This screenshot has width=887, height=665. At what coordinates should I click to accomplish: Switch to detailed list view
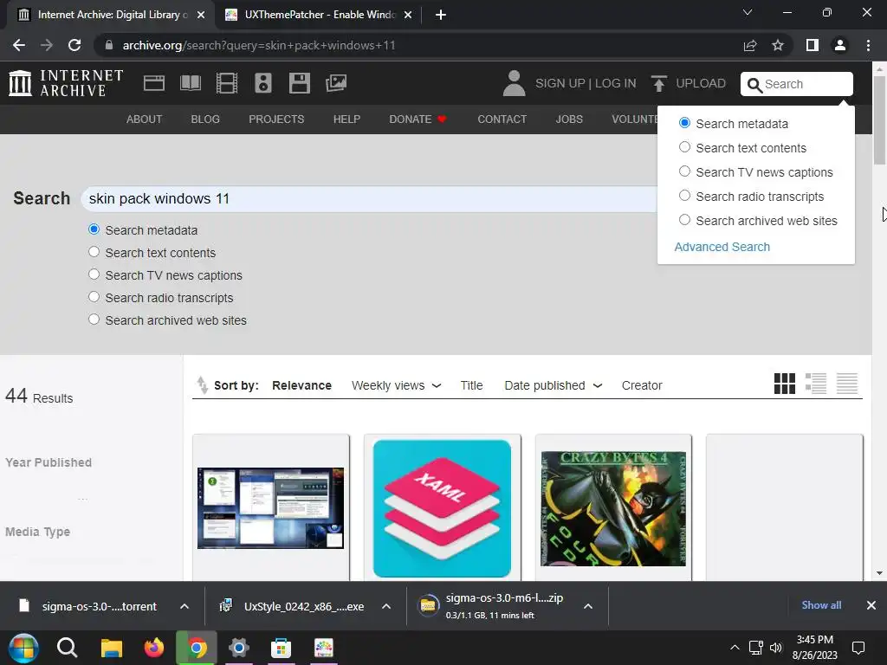(x=816, y=384)
